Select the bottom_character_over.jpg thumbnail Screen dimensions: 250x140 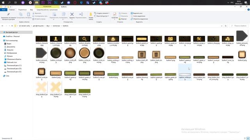coord(56,39)
